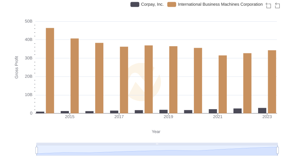Click the right handle of the range slider
284x164 pixels.
(278, 150)
